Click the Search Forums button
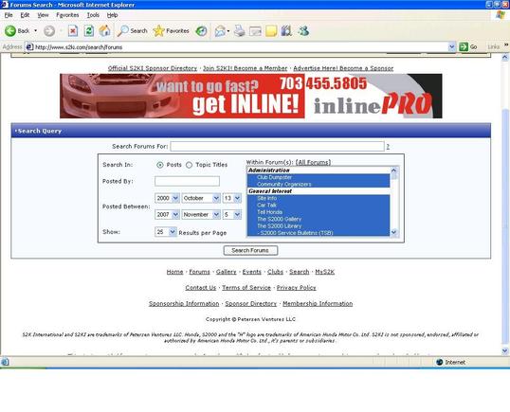 click(250, 250)
